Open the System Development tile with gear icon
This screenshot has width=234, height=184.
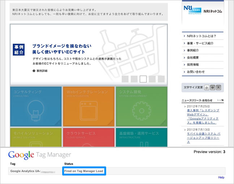(x=141, y=105)
